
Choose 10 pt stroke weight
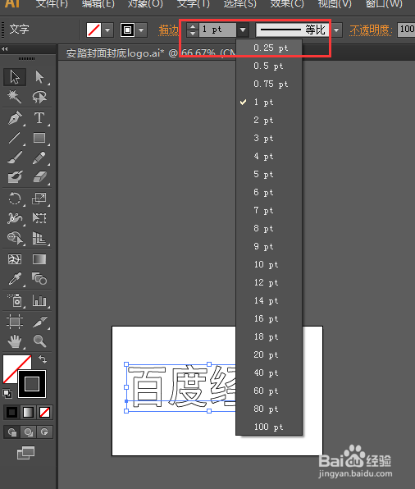pyautogui.click(x=269, y=265)
